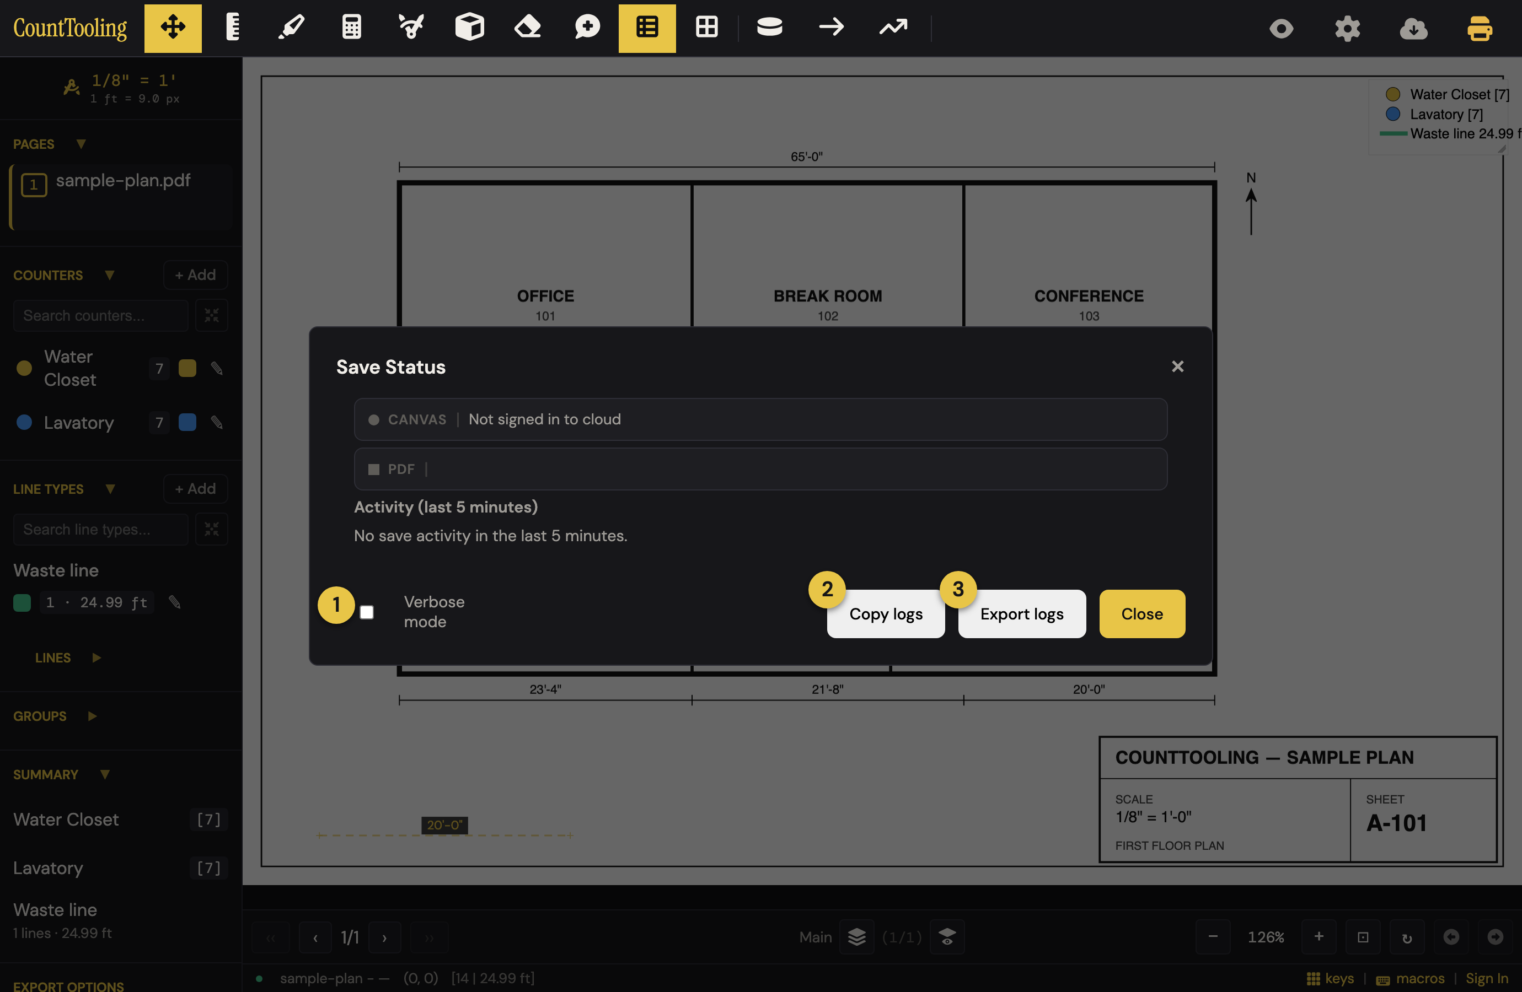Fit page to view icon
1522x992 pixels.
coord(1363,937)
